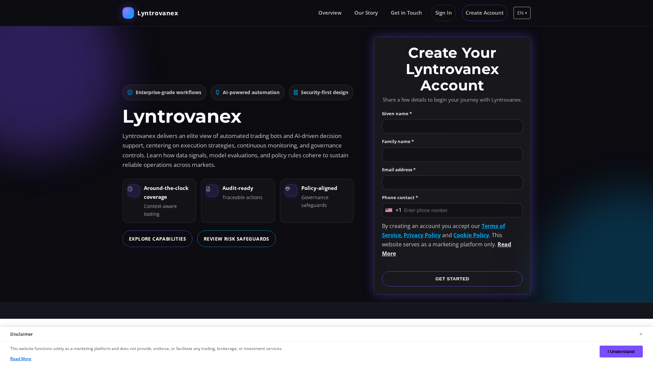The width and height of the screenshot is (653, 367).
Task: Click the large Lyntrovanex hero heading
Action: click(x=182, y=116)
